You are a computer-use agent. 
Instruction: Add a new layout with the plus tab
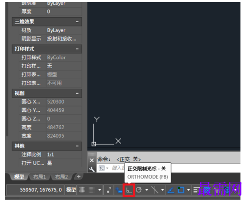click(79, 177)
